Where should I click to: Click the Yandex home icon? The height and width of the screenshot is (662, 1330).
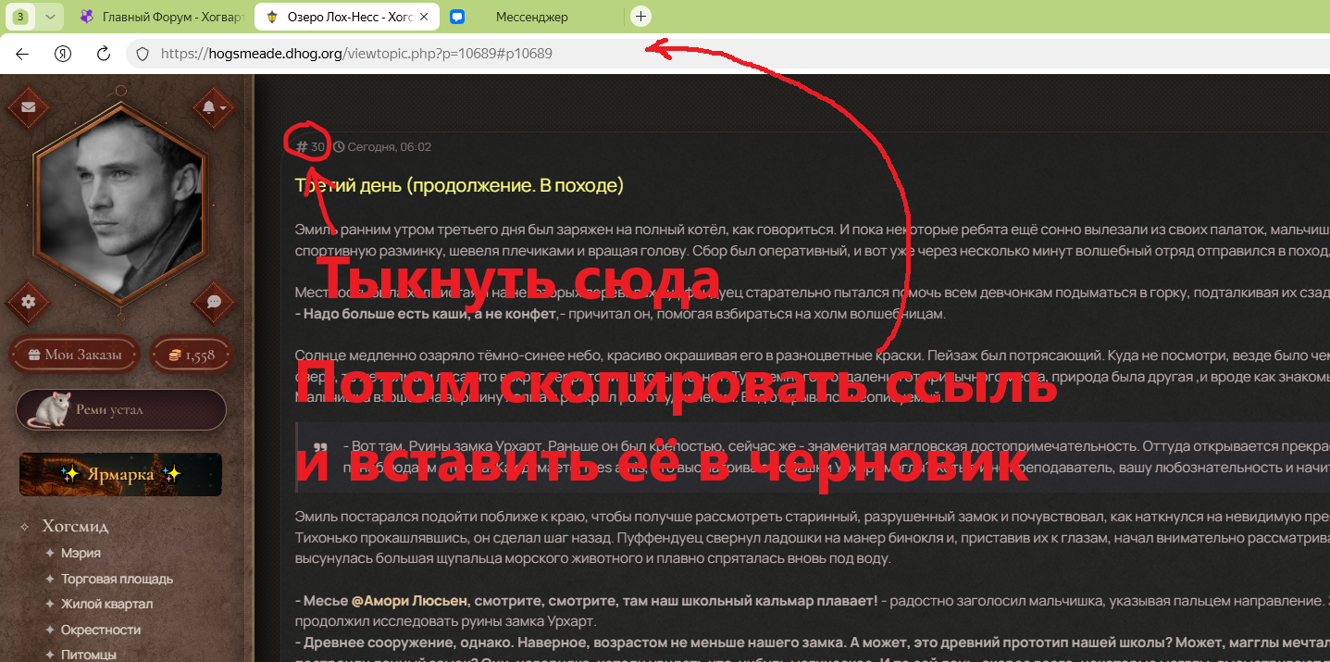tap(63, 54)
